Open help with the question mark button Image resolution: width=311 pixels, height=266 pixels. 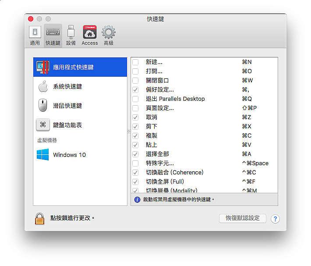coord(275,219)
